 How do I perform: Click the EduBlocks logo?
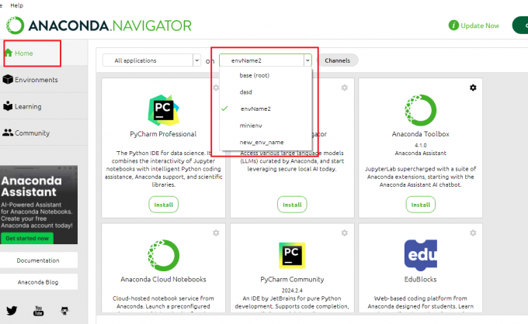(x=420, y=255)
